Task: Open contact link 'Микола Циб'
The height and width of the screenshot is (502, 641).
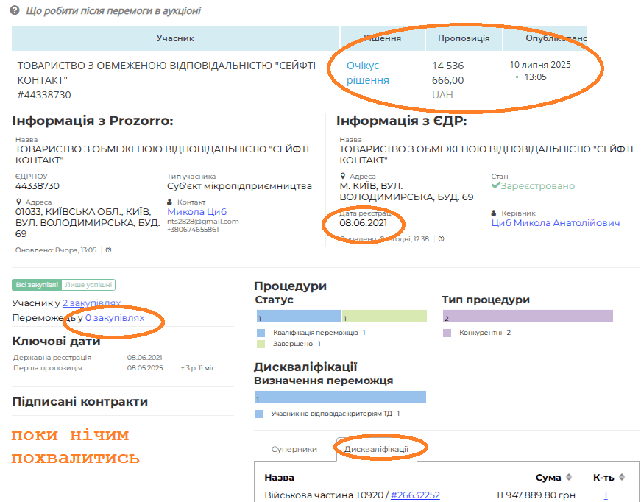Action: [196, 212]
